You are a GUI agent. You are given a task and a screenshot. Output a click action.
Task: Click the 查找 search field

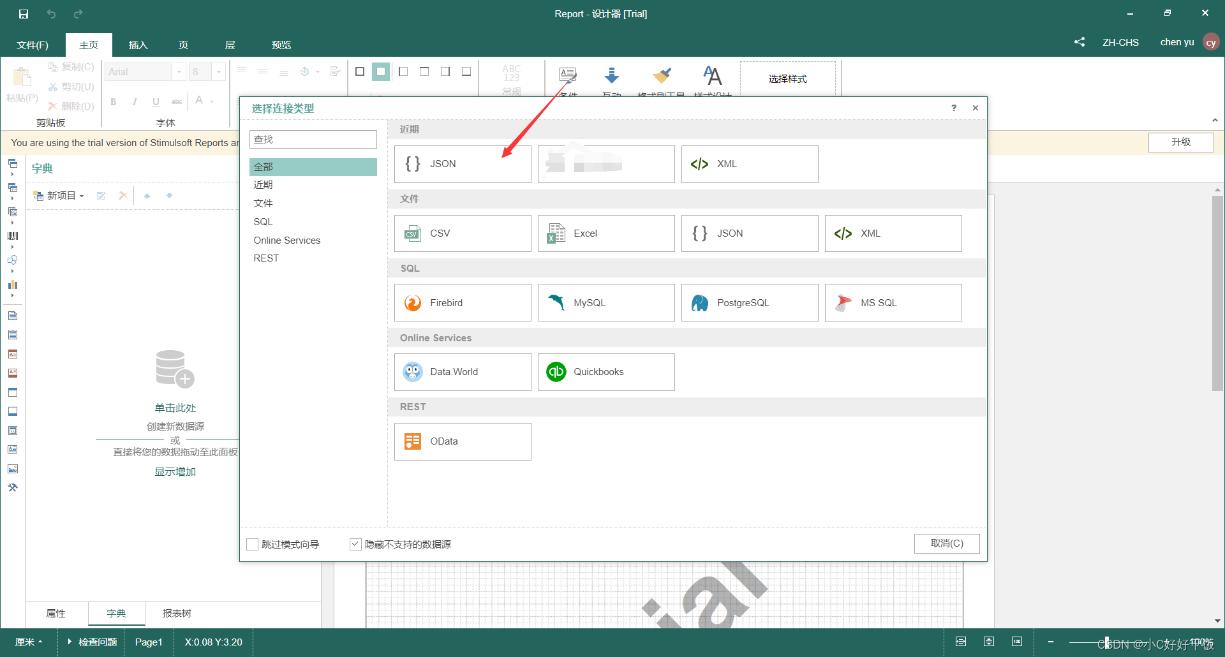[313, 139]
